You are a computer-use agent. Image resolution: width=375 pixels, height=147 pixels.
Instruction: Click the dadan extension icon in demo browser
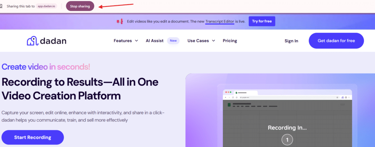pos(342,97)
